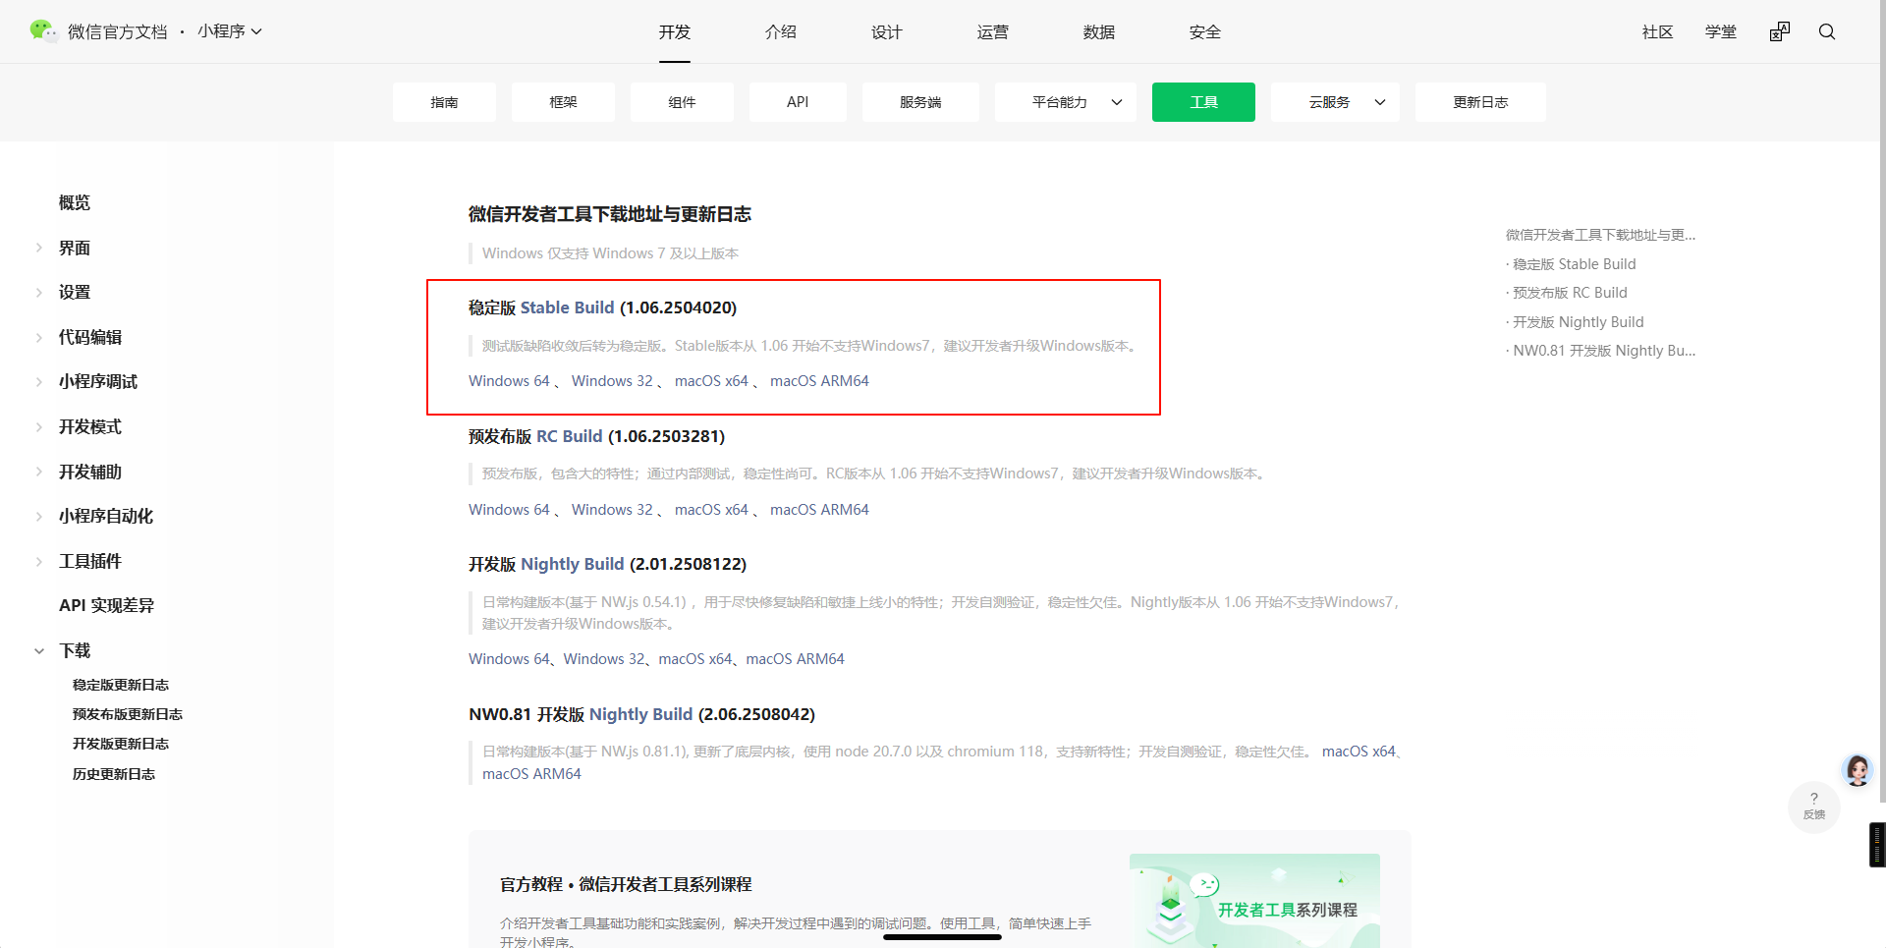Download NW0.81 Nightly macOS ARM64
This screenshot has height=948, width=1886.
[x=531, y=774]
